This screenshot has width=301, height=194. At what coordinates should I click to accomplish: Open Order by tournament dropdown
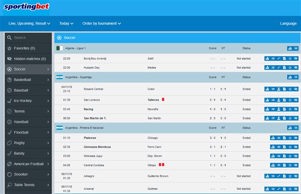coord(101,24)
